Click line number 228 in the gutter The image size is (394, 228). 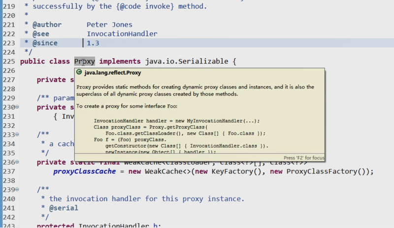tap(9, 89)
